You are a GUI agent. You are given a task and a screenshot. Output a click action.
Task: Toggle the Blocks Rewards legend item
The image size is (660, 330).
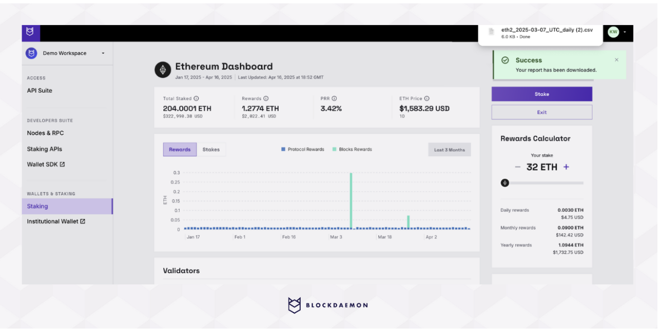pos(352,150)
